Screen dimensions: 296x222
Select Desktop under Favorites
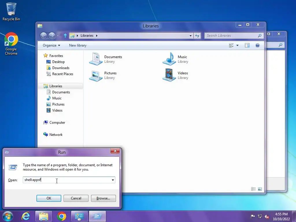tap(58, 62)
